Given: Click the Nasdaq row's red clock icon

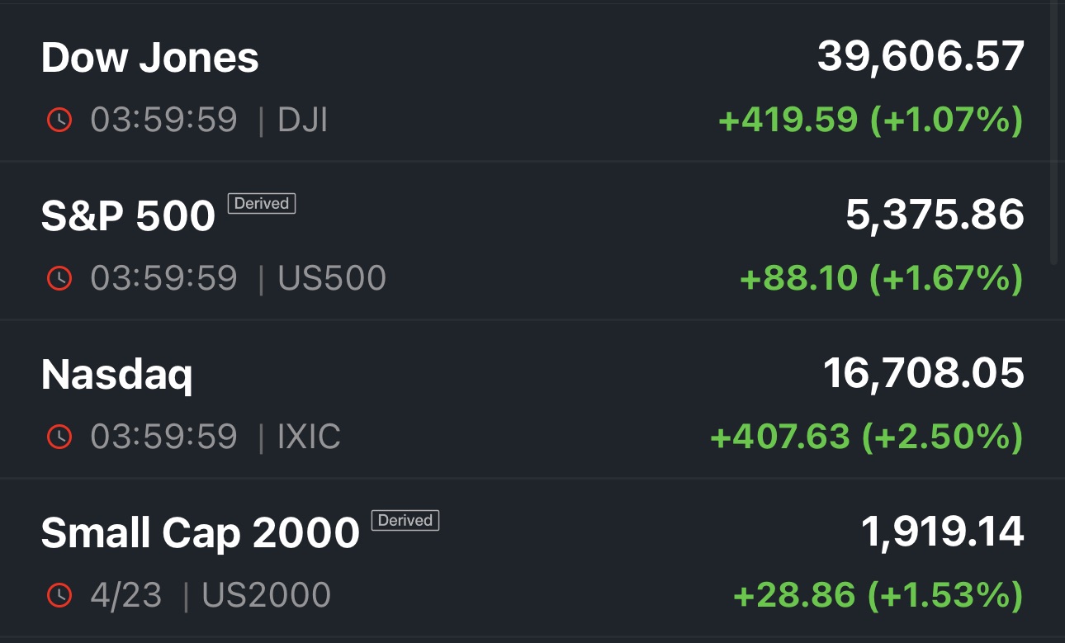Looking at the screenshot, I should tap(59, 437).
